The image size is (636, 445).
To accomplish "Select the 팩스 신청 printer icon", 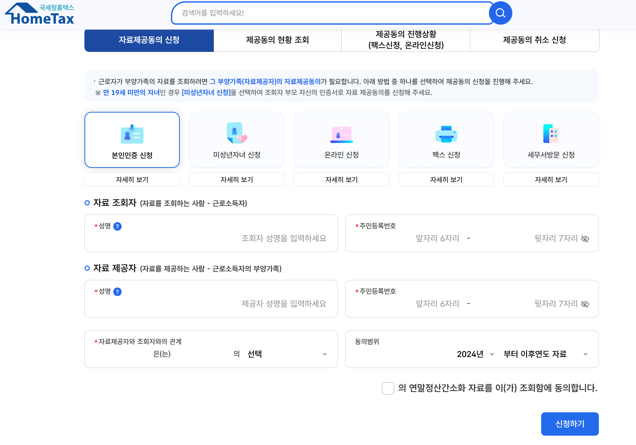I will (446, 134).
